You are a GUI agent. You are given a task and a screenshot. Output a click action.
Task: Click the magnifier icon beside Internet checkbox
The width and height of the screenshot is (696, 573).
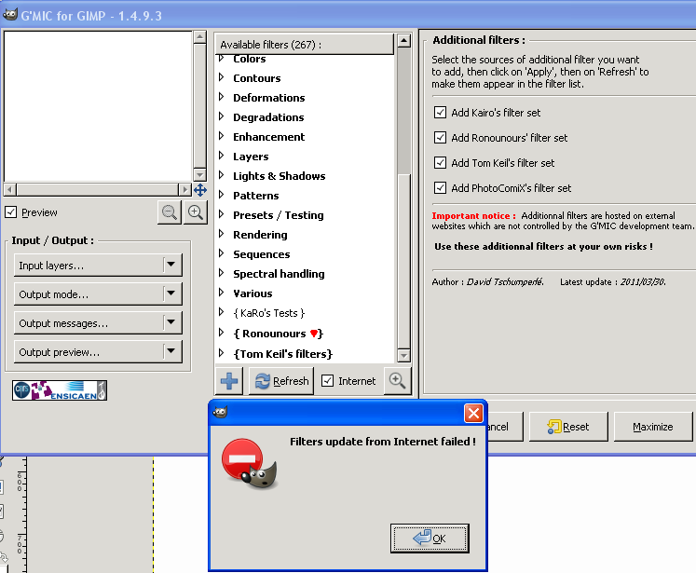(x=397, y=380)
